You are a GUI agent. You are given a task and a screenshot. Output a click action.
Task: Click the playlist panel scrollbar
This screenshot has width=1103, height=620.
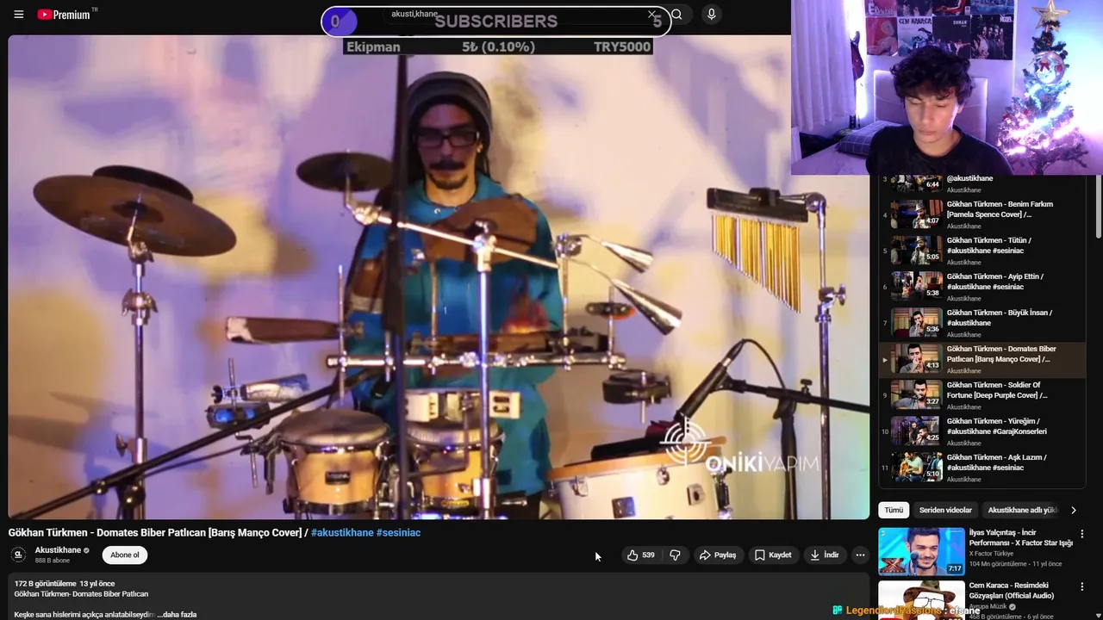coord(1098,207)
